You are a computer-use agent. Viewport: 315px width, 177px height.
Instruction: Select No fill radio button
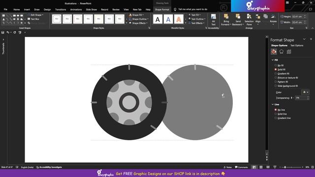[276, 65]
